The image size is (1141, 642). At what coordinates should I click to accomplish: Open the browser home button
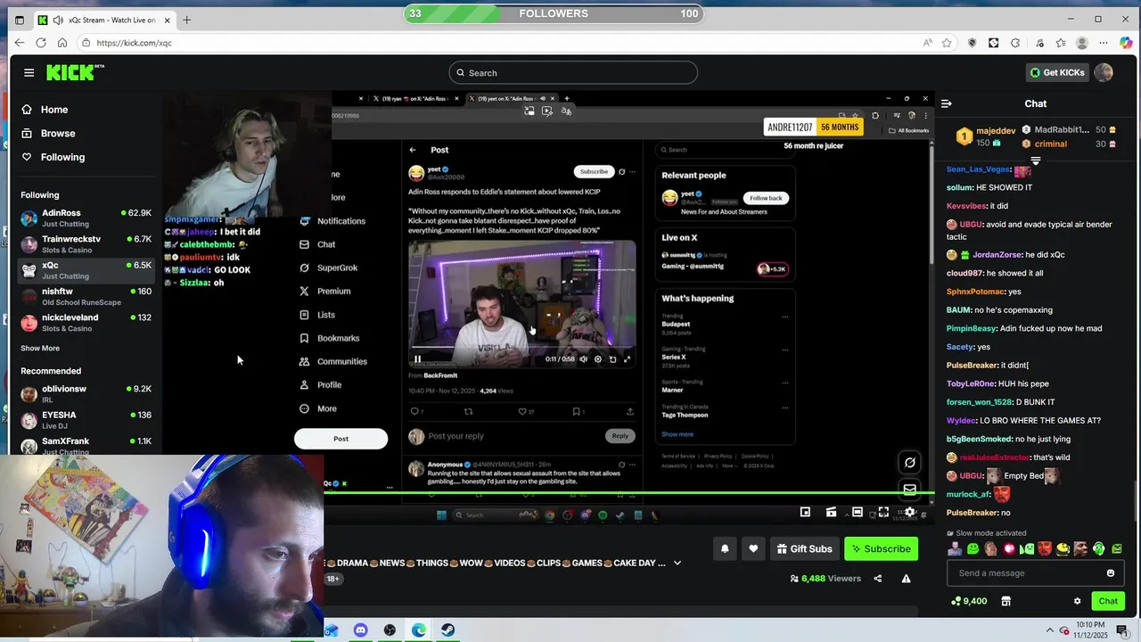click(x=62, y=43)
